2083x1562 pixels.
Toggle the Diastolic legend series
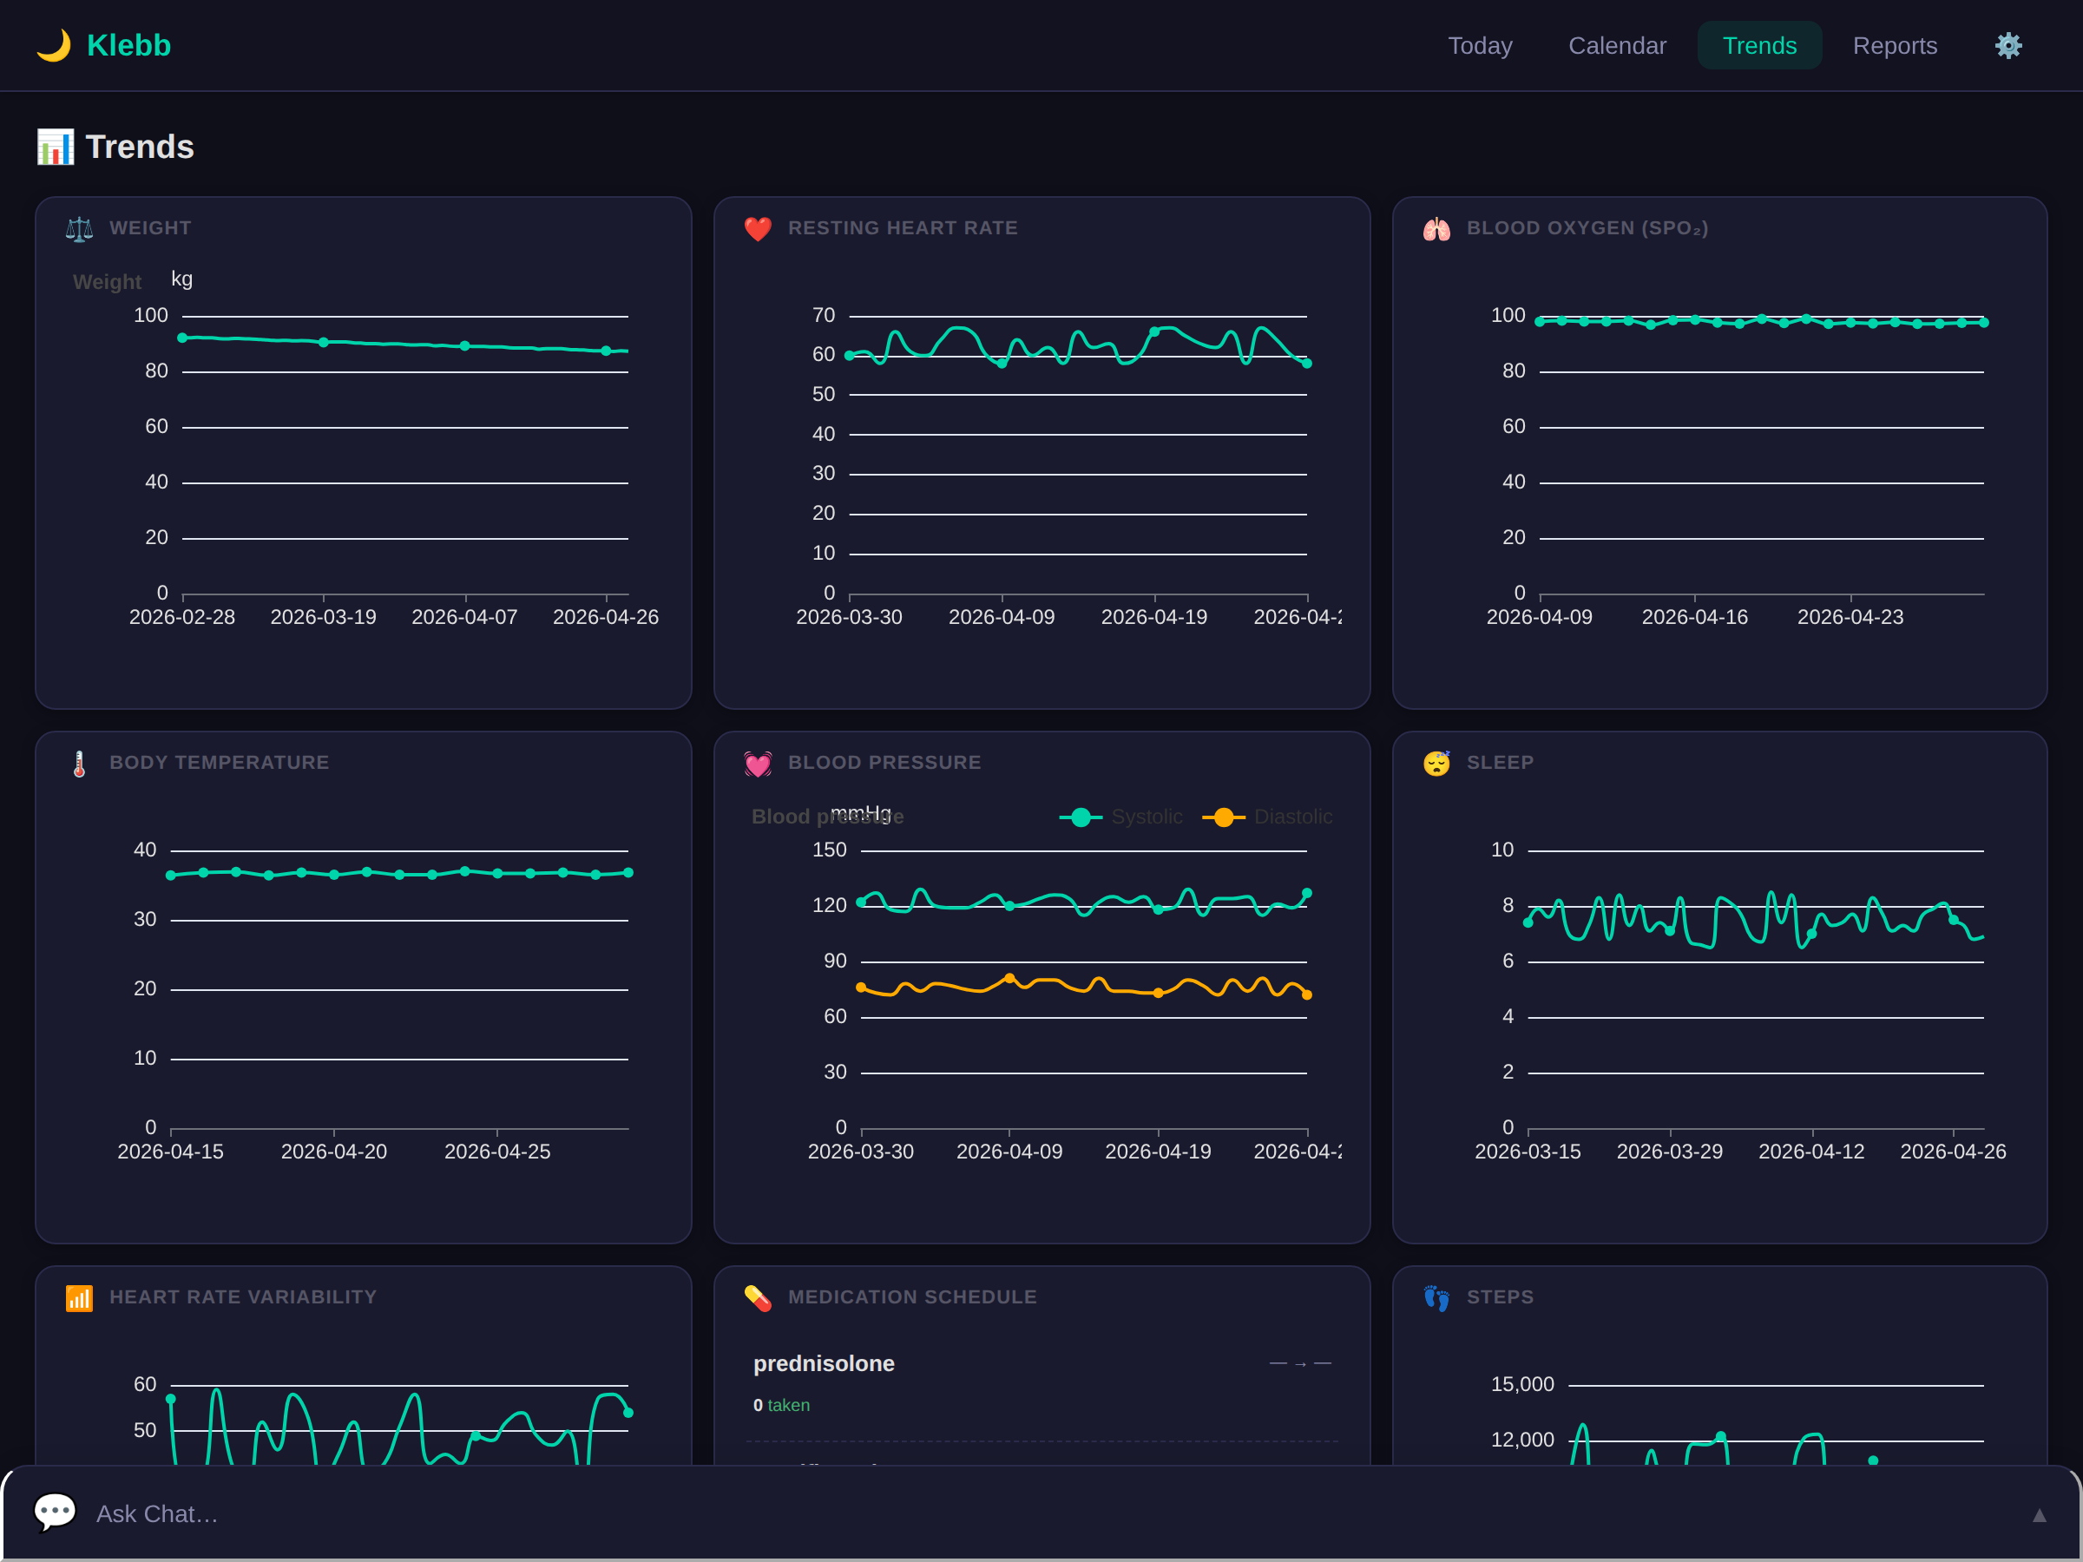pos(1267,817)
